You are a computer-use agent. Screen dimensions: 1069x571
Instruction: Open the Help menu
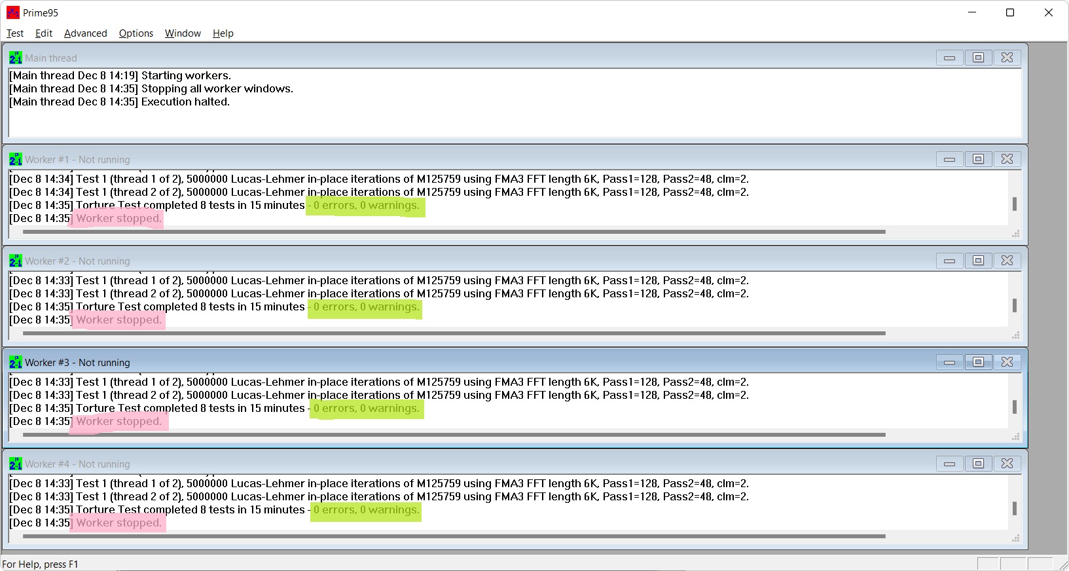(x=223, y=33)
